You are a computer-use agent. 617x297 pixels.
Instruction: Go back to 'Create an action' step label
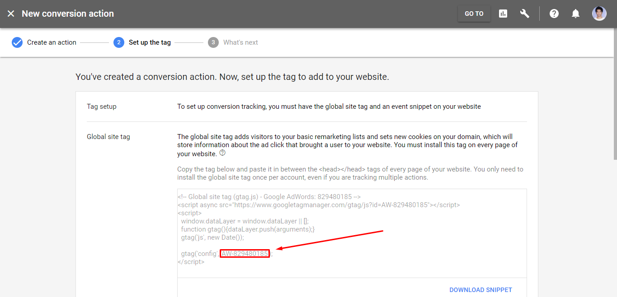[x=52, y=42]
